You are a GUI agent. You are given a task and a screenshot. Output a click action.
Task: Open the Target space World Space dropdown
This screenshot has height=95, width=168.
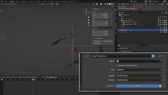click(x=139, y=76)
